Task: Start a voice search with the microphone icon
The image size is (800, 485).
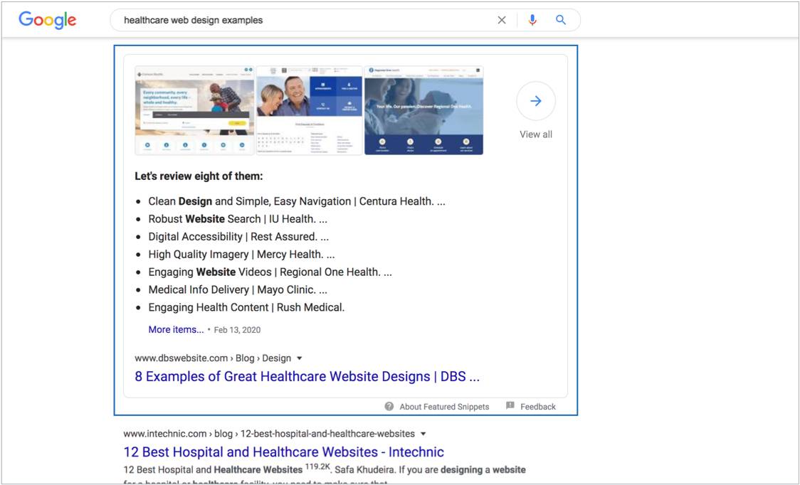Action: (532, 19)
